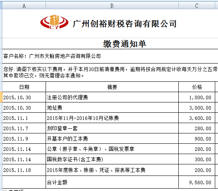Select the 公章 row price 280.00
Image resolution: width=218 pixels, height=191 pixels.
(197, 149)
